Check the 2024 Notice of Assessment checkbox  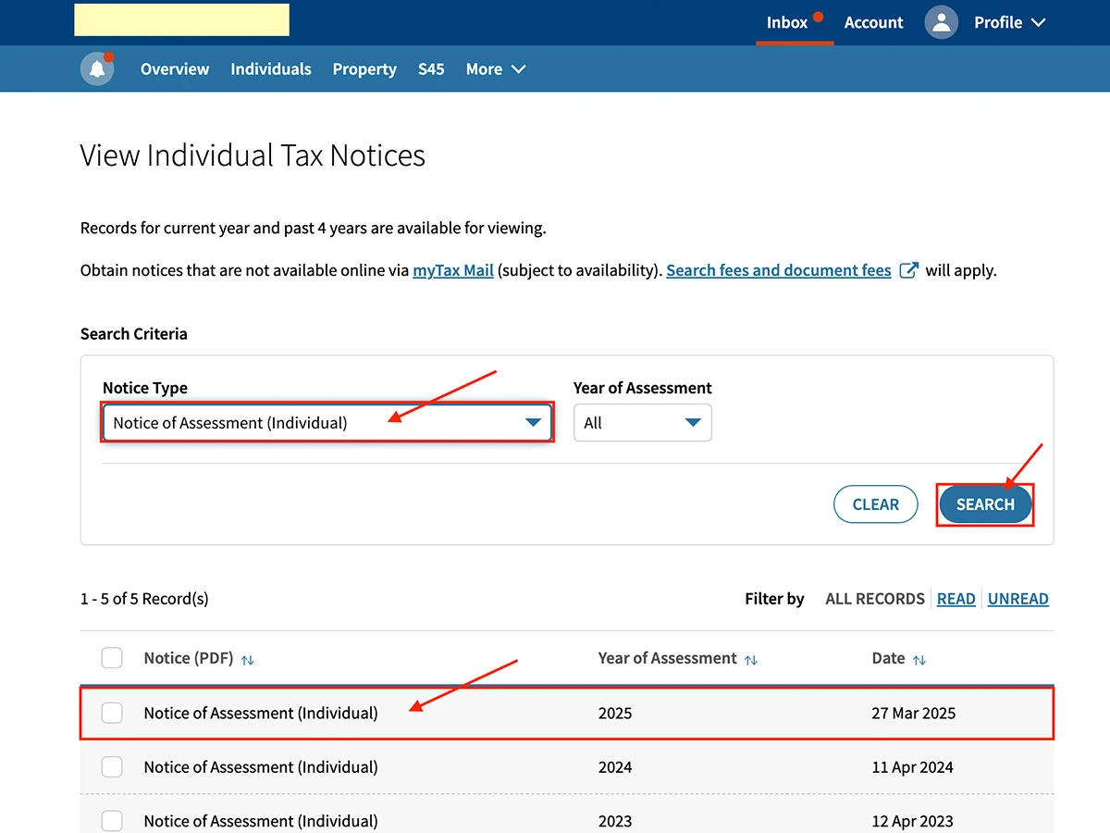pyautogui.click(x=112, y=767)
